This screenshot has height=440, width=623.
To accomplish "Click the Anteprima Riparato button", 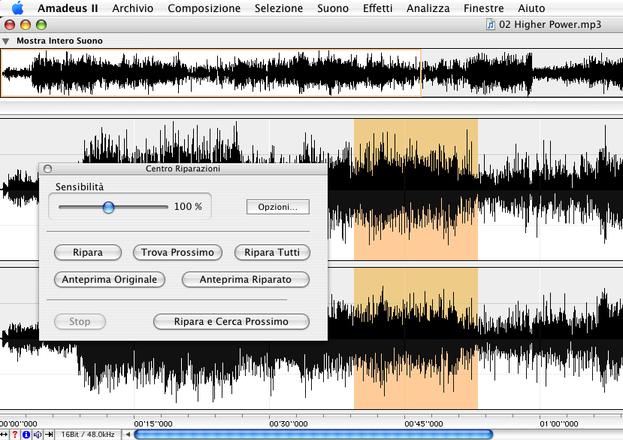I will 246,279.
